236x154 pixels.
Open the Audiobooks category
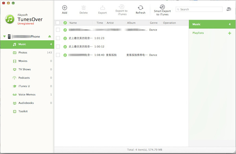point(27,103)
